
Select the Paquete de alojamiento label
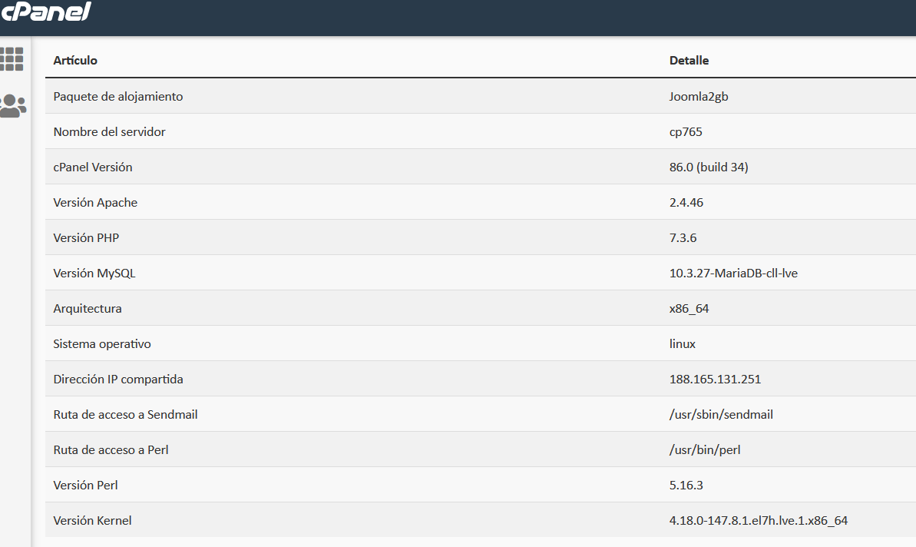118,97
